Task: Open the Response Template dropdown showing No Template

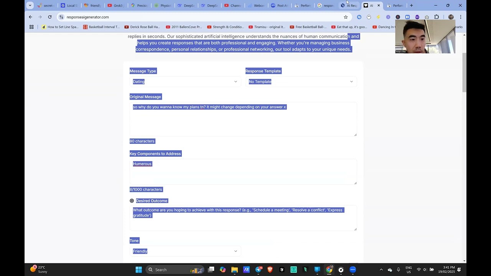Action: click(x=301, y=82)
